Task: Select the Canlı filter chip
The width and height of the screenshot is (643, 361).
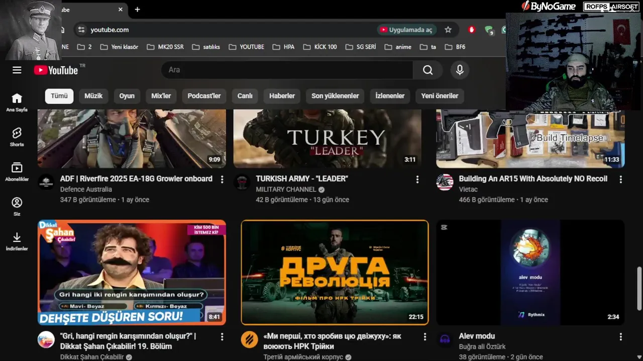Action: click(245, 96)
